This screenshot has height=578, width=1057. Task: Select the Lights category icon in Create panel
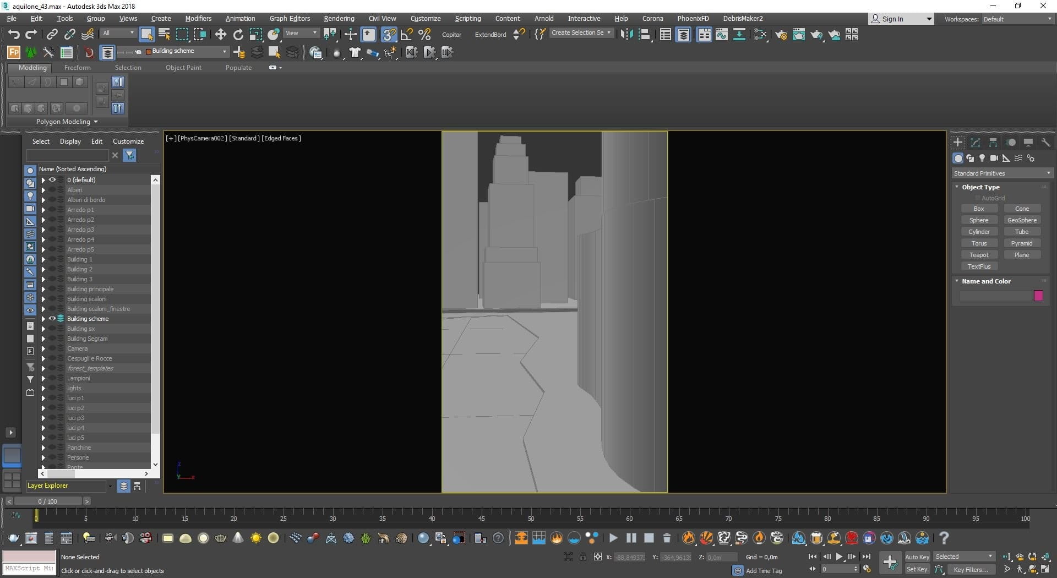(x=982, y=158)
